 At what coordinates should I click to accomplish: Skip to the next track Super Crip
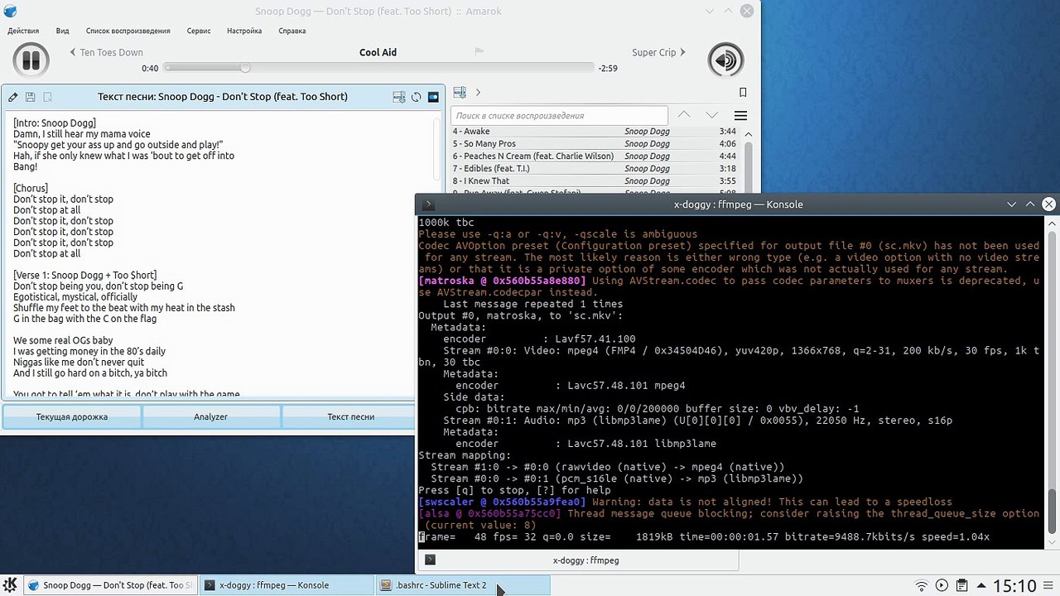pos(659,52)
